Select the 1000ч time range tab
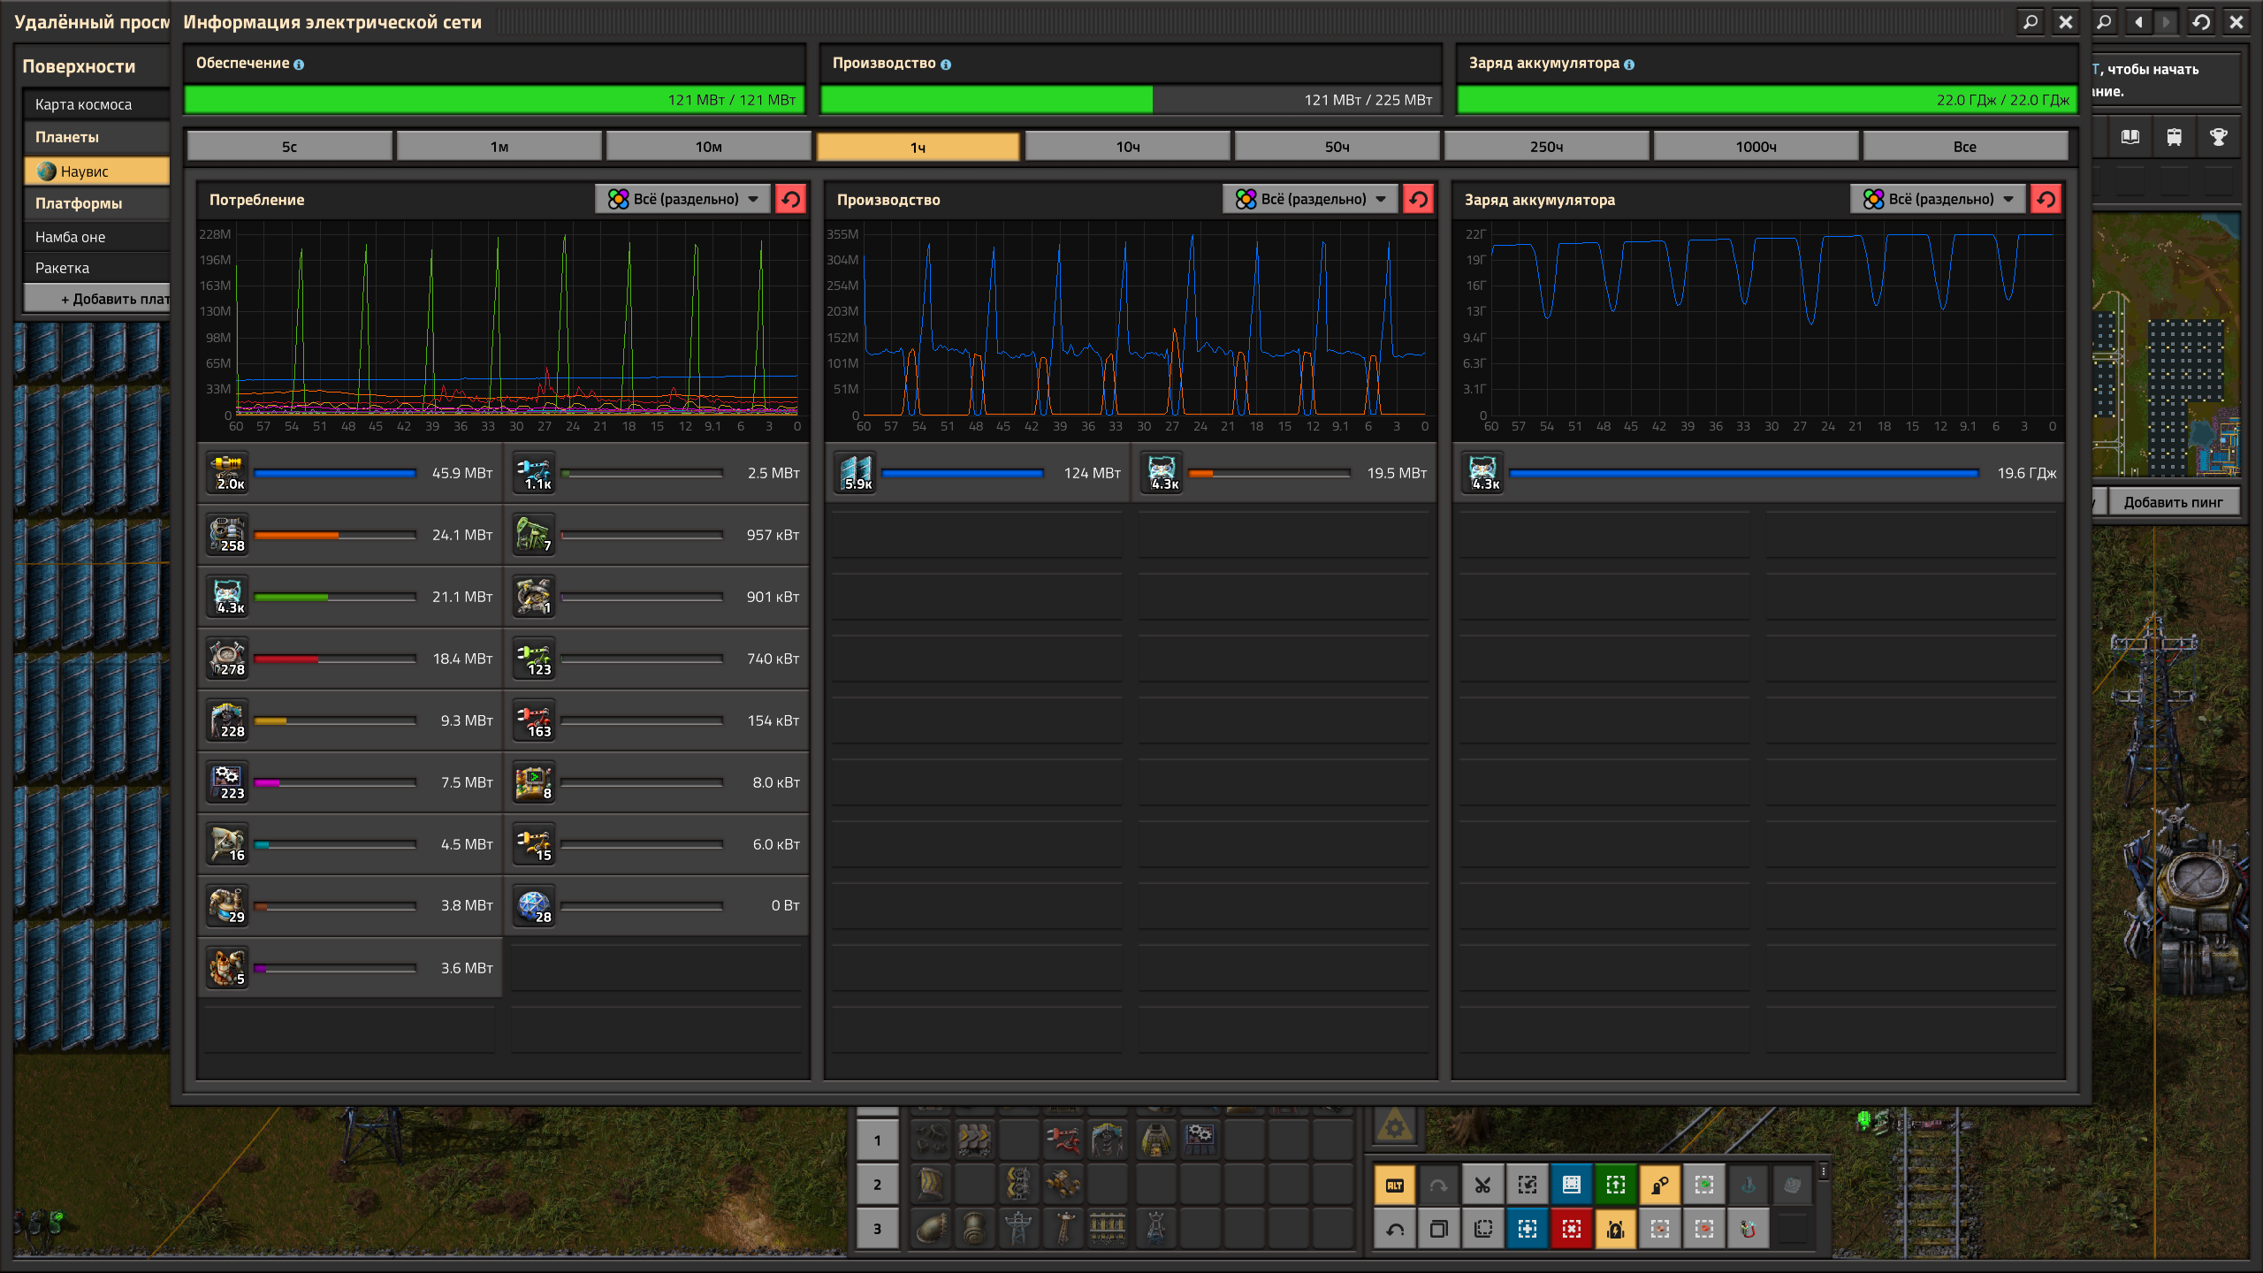The width and height of the screenshot is (2263, 1273). 1755,147
